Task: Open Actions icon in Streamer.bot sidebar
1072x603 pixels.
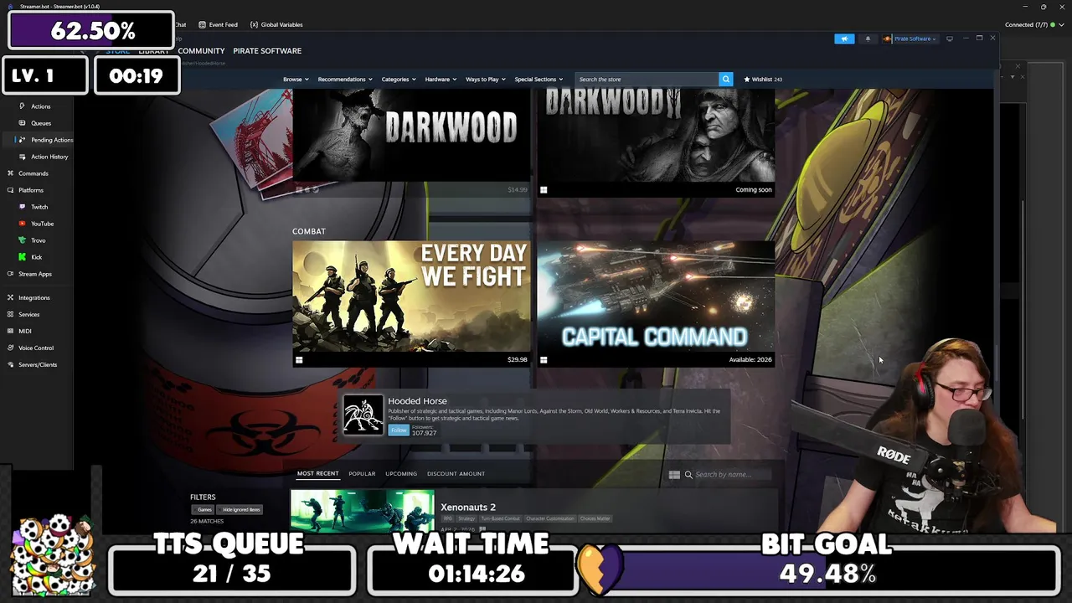Action: (22, 106)
